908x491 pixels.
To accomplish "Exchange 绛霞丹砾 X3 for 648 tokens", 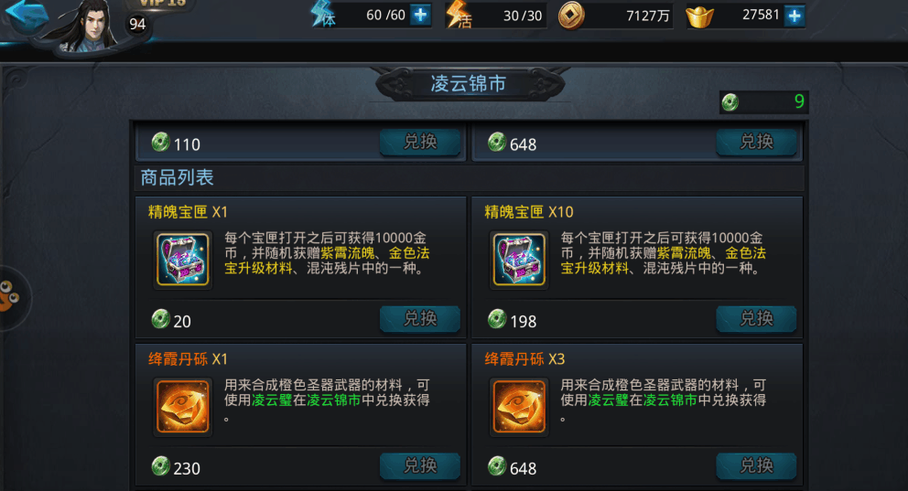I will click(756, 465).
